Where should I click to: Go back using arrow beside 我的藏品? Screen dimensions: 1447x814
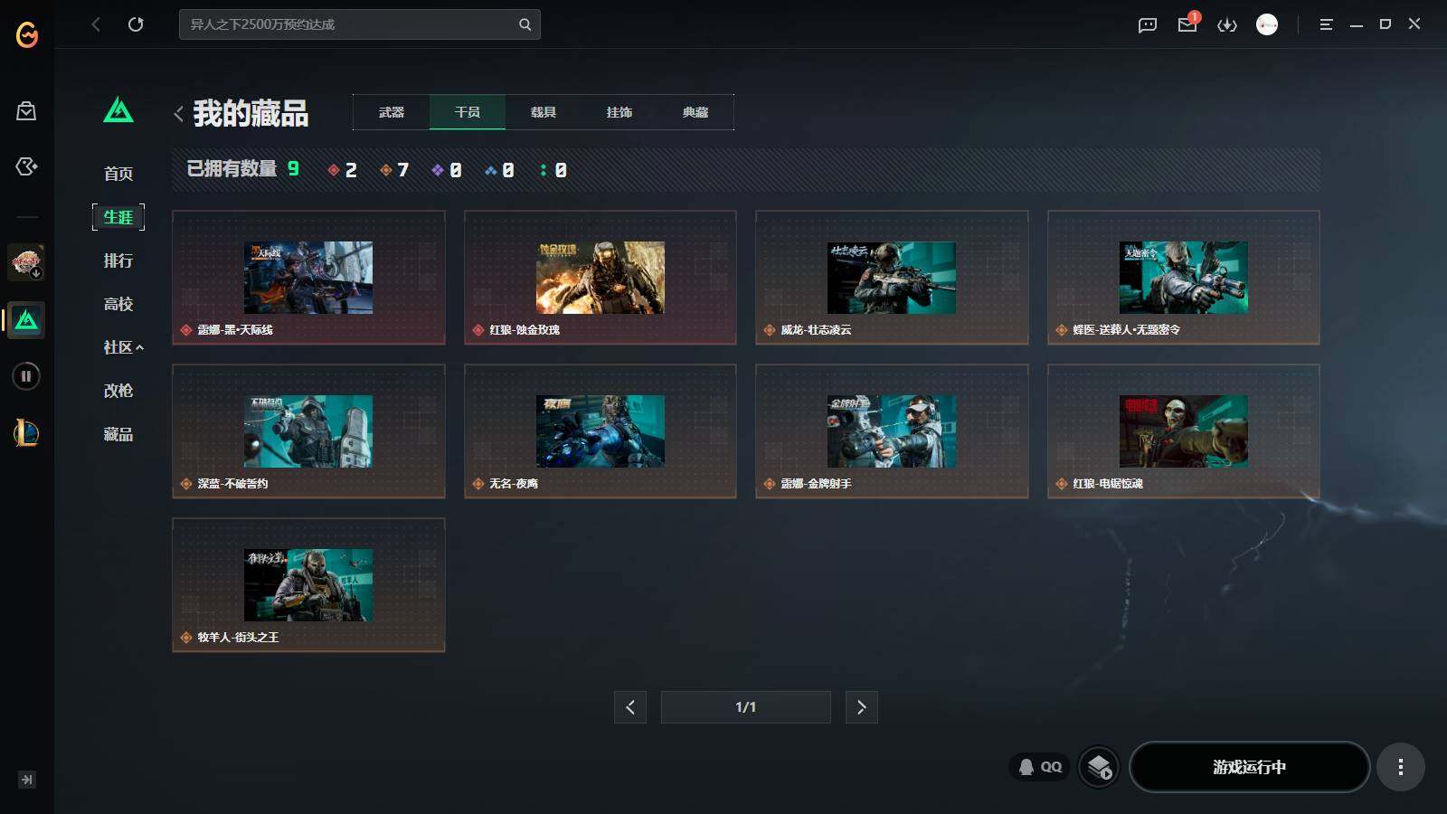pyautogui.click(x=178, y=114)
